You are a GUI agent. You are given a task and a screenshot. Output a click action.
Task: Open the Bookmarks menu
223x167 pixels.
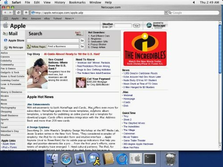click(77, 2)
